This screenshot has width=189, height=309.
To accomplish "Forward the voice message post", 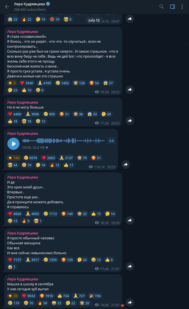I will [126, 164].
